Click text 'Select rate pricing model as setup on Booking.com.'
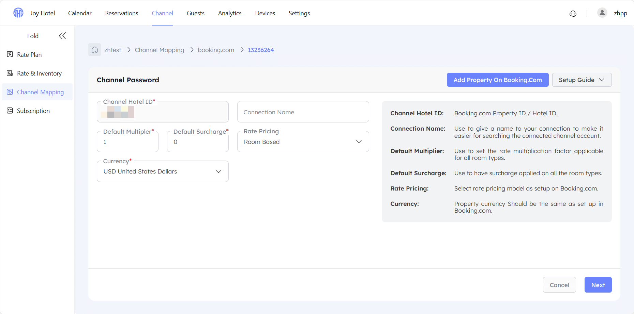This screenshot has height=314, width=634. tap(526, 188)
